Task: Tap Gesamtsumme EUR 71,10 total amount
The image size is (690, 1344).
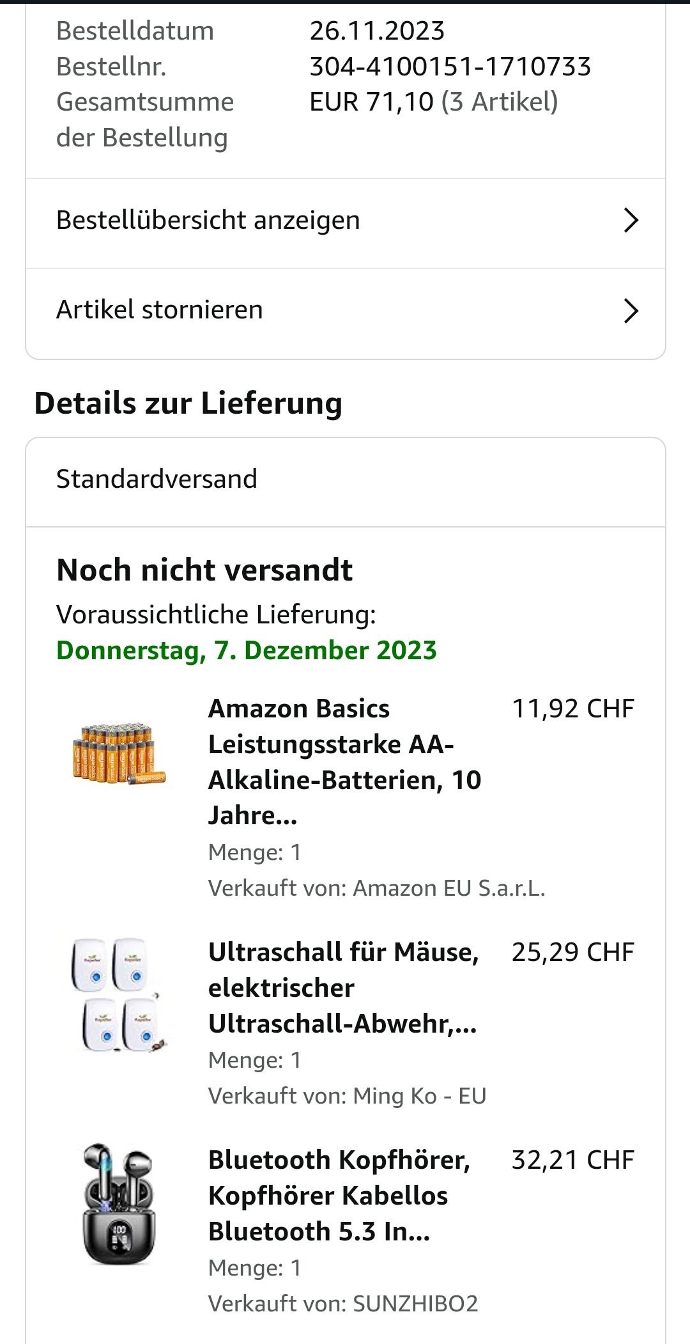Action: pos(371,102)
